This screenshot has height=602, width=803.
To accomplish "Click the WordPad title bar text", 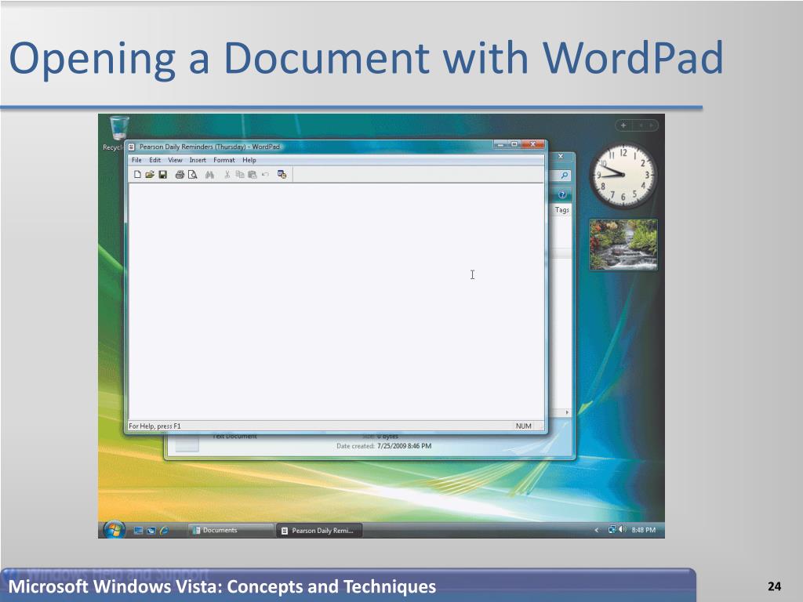I will [x=209, y=147].
